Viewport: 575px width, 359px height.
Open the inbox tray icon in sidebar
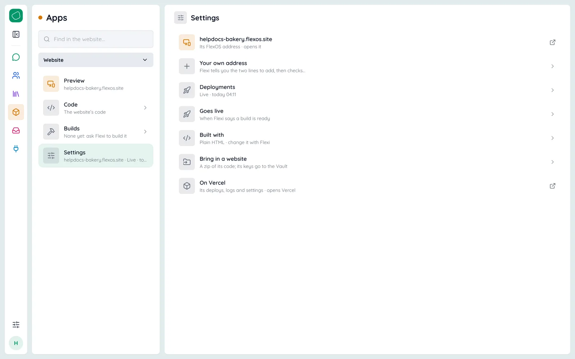16,130
